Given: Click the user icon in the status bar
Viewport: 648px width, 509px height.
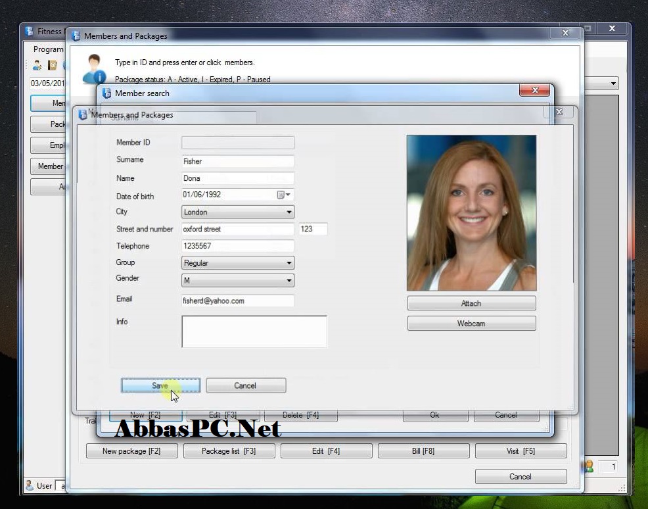Looking at the screenshot, I should (30, 485).
